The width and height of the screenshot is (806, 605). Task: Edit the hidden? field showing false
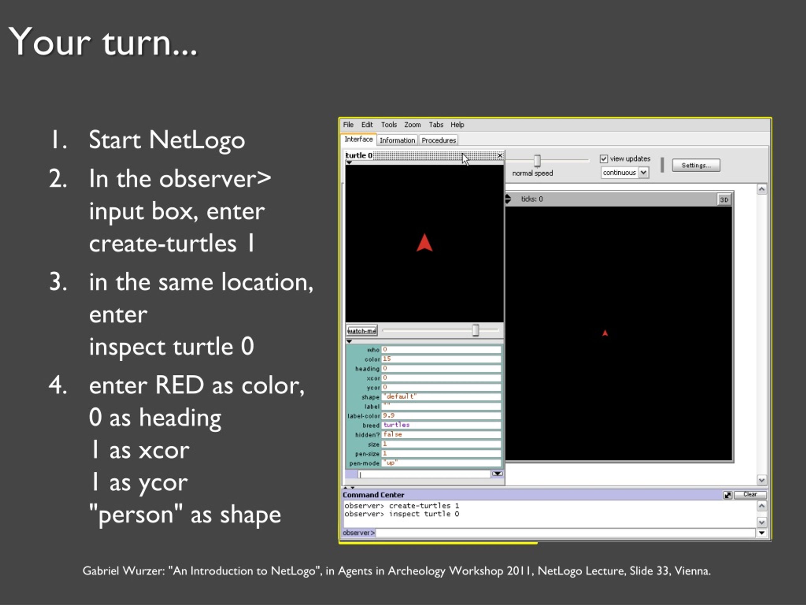(441, 435)
